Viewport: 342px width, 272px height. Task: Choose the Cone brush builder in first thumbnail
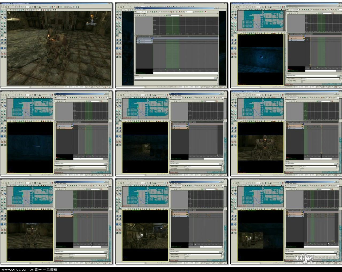[x=5, y=23]
